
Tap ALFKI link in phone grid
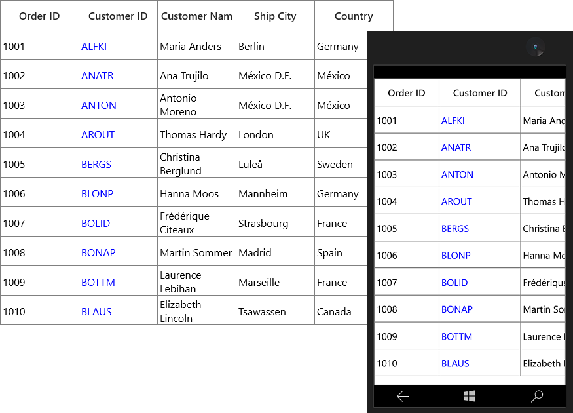point(453,121)
